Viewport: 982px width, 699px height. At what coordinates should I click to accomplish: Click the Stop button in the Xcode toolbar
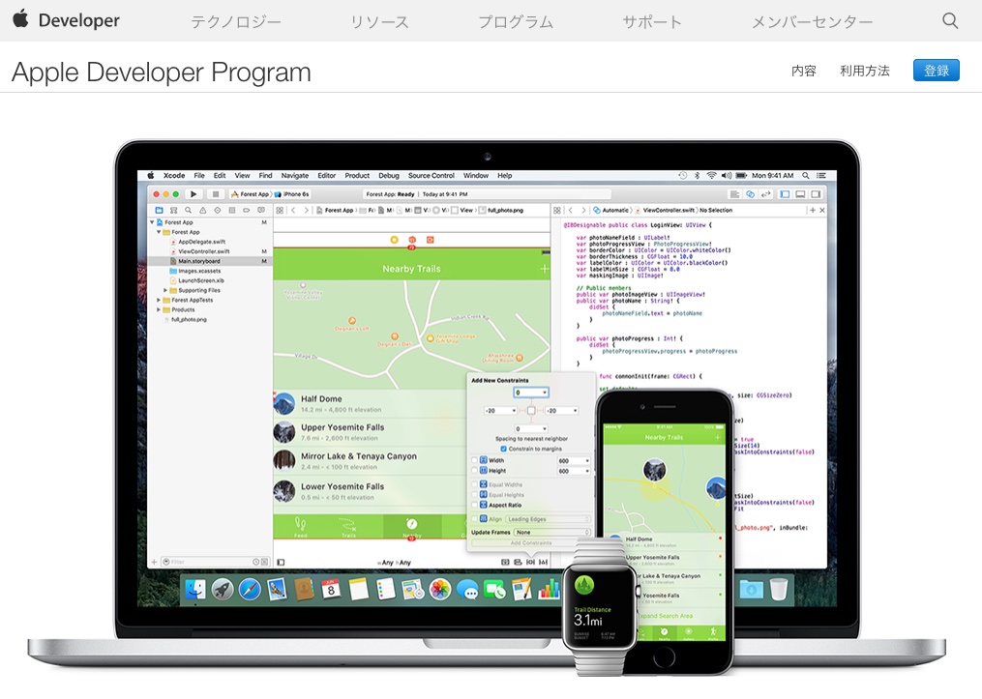217,194
